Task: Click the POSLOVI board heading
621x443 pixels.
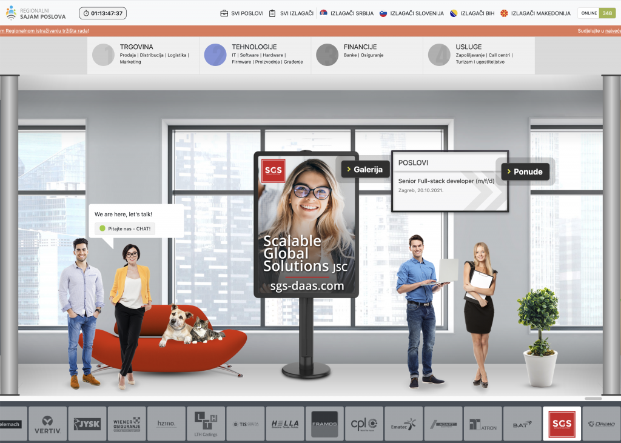Action: click(413, 162)
